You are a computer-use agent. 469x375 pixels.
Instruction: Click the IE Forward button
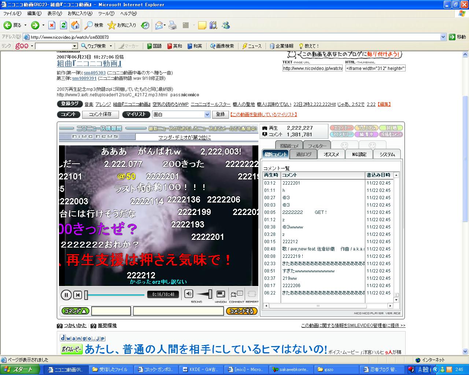(35, 25)
